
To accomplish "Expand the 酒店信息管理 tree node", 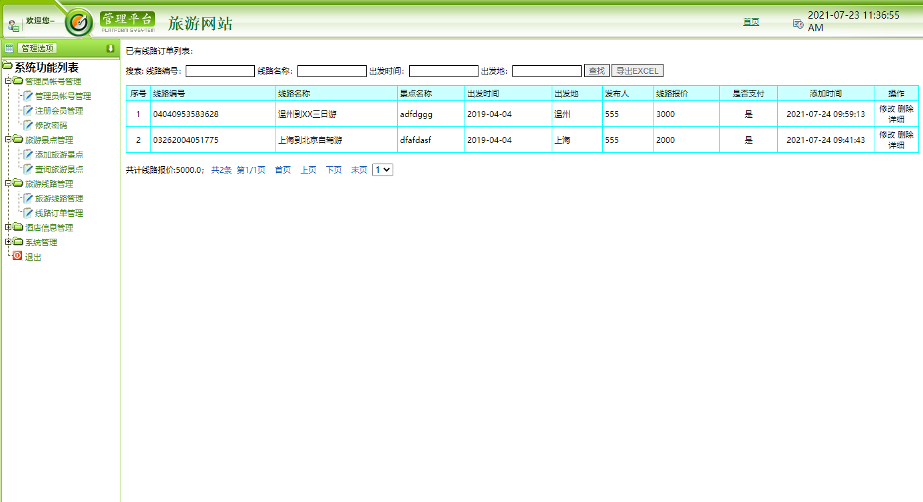I will coord(7,227).
